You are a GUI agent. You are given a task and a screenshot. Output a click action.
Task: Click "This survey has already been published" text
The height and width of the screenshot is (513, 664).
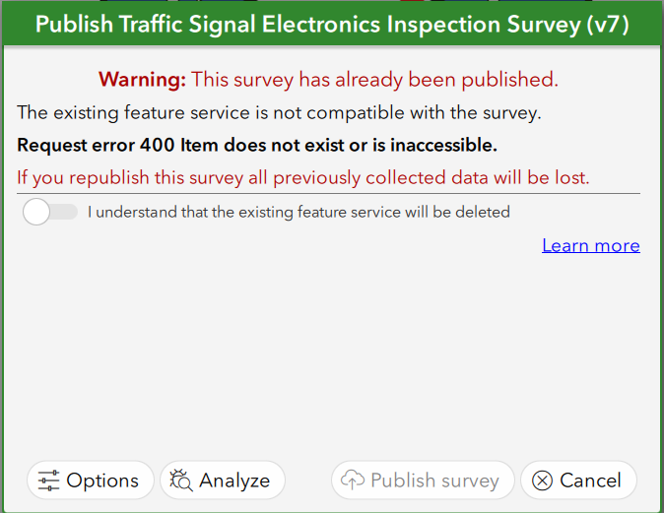click(374, 79)
